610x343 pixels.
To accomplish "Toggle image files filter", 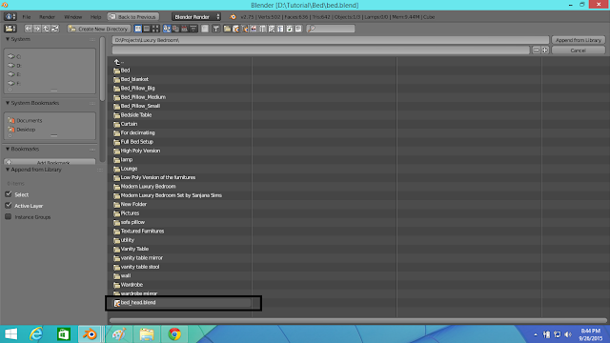I will pyautogui.click(x=254, y=29).
